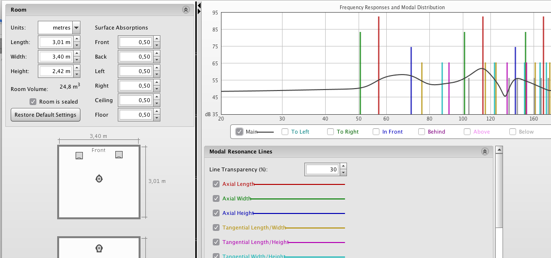The image size is (551, 258).
Task: Collapse the Room panel header chevron
Action: tap(186, 10)
